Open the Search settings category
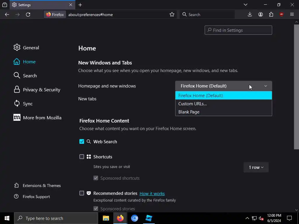Screen dimensions: 299x224 (x=25, y=76)
